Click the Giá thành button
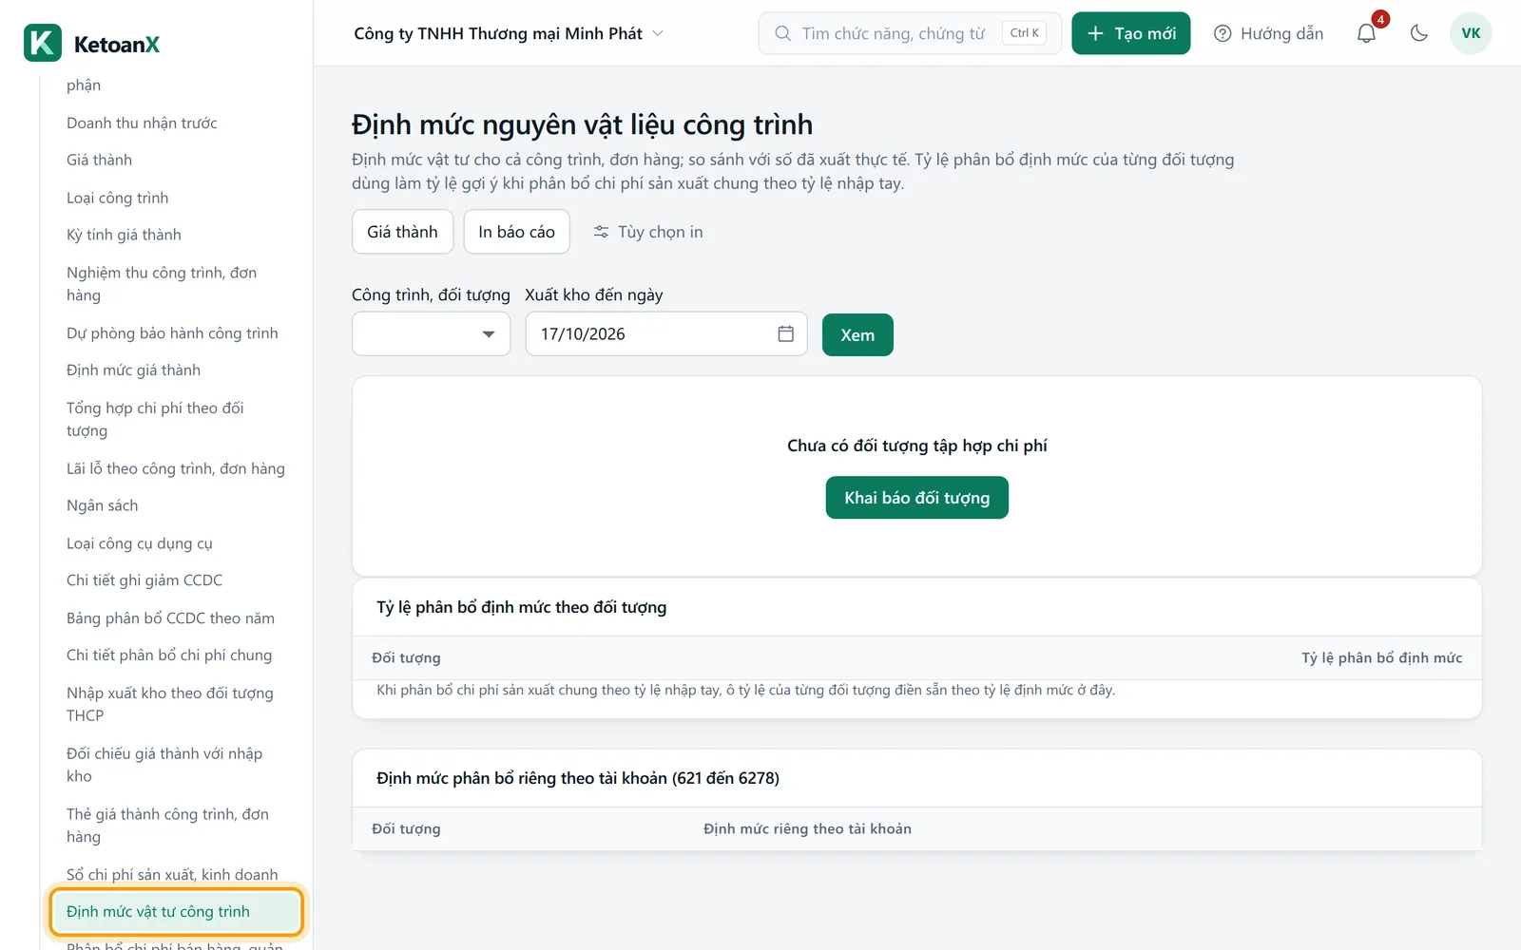Screen dimensions: 1521x950 click(x=402, y=232)
